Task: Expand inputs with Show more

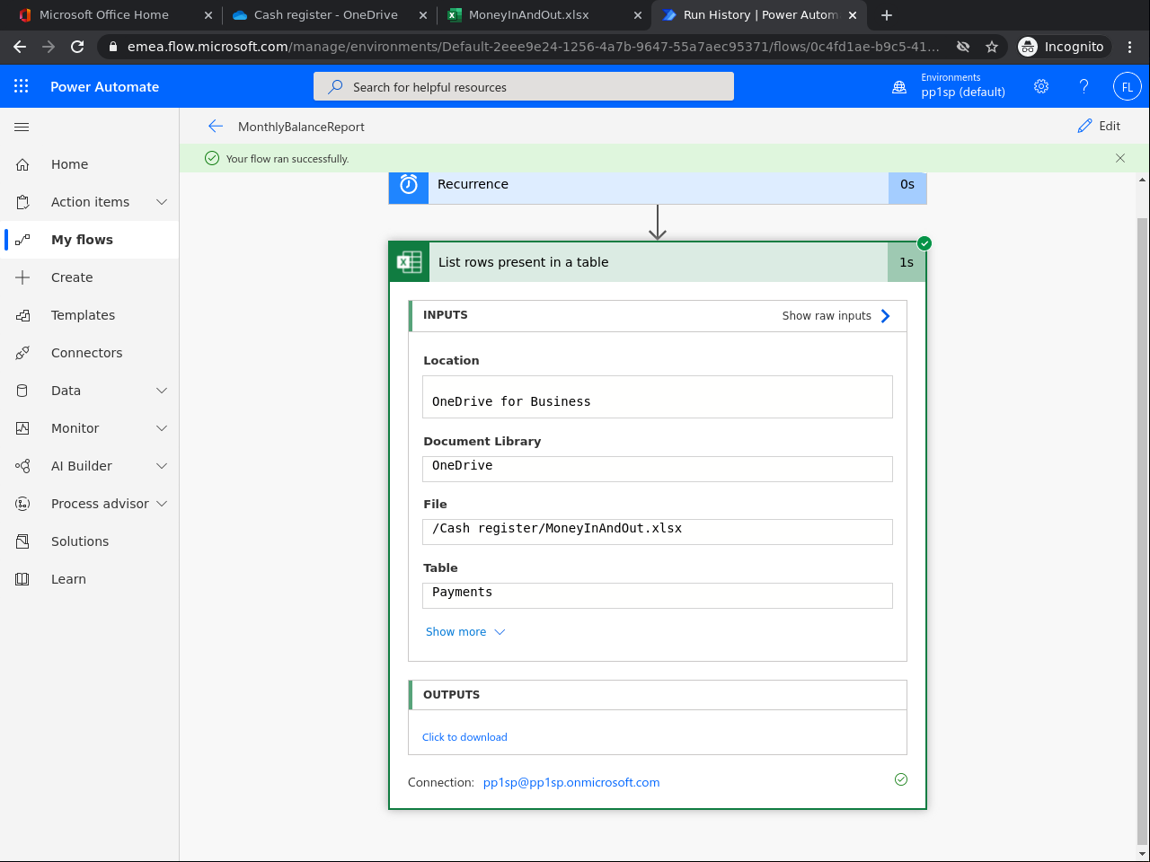Action: tap(465, 632)
